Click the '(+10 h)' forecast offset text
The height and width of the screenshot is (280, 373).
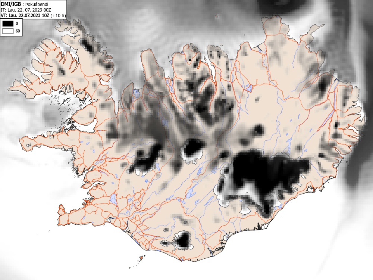click(x=58, y=15)
